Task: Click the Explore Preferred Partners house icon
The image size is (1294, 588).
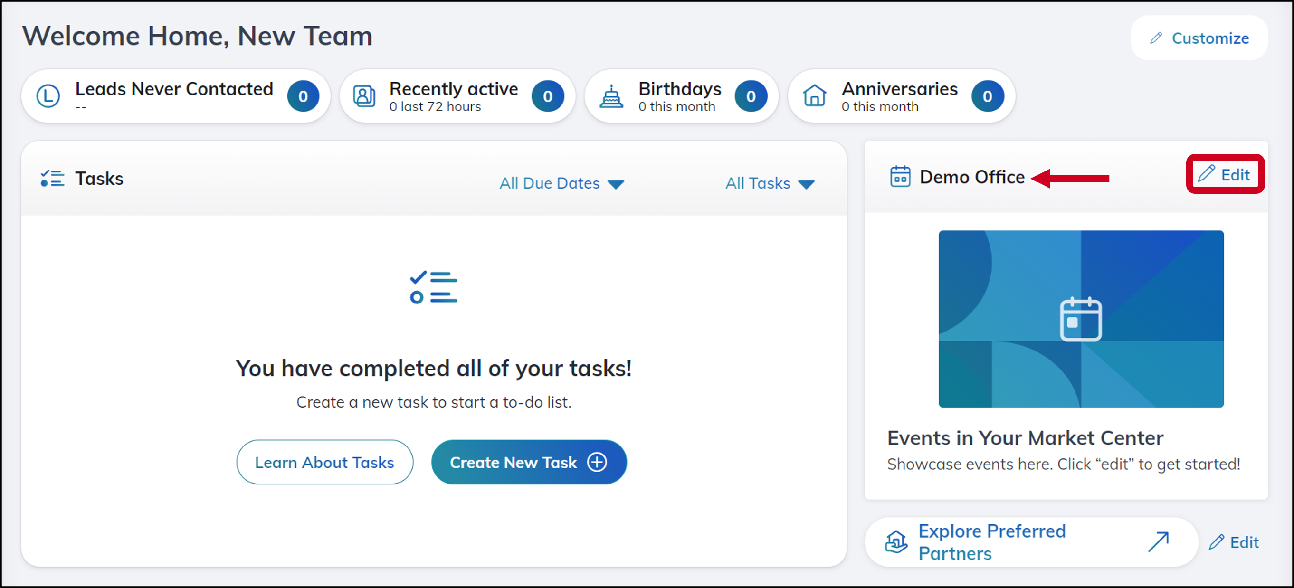Action: pos(896,542)
